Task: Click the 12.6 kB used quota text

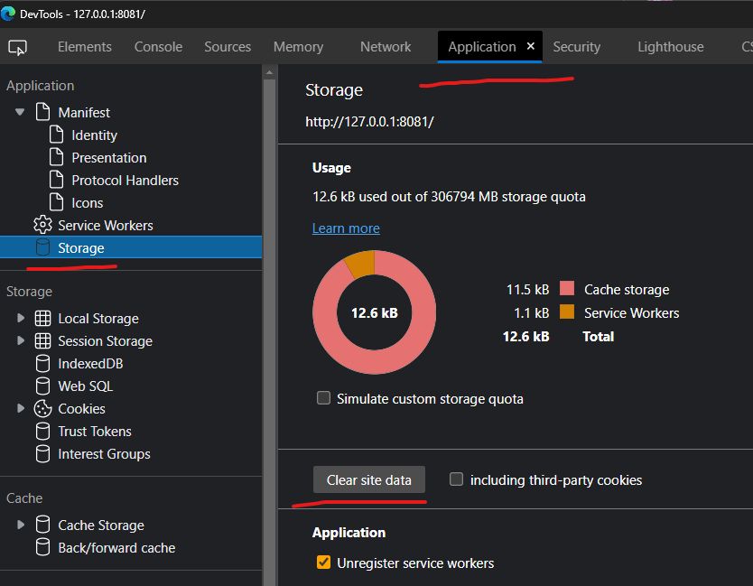Action: click(x=449, y=197)
